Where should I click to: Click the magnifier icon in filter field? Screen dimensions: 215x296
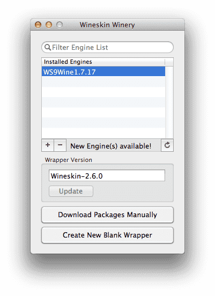48,47
